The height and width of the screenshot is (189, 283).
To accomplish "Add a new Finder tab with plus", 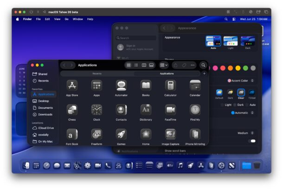I will [204, 73].
